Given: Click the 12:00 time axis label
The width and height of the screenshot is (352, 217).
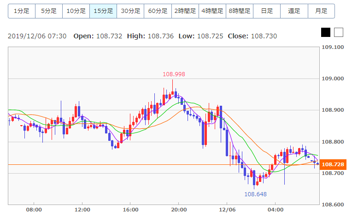Looking at the screenshot, I should pos(82,210).
